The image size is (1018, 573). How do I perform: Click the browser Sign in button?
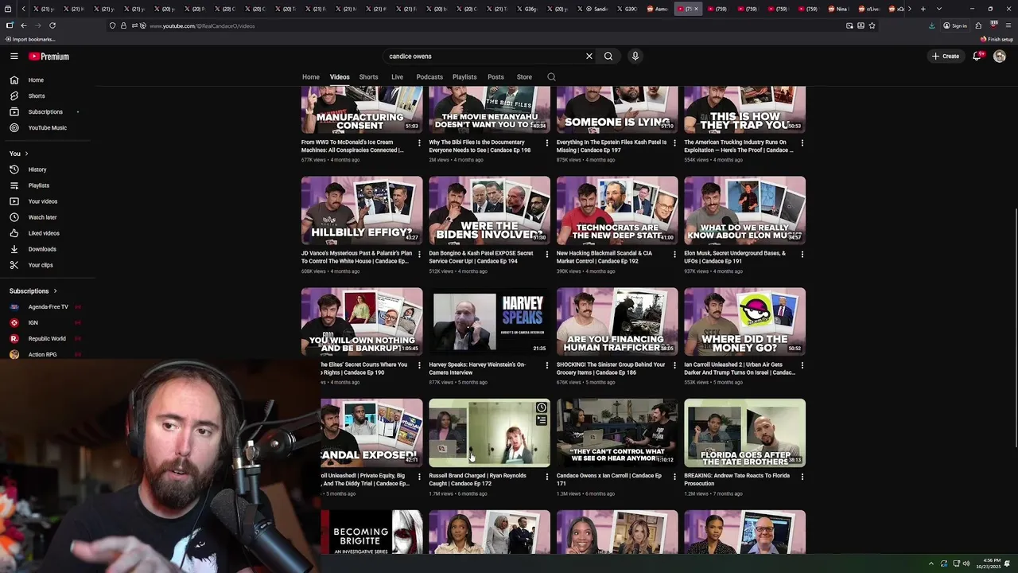click(955, 25)
